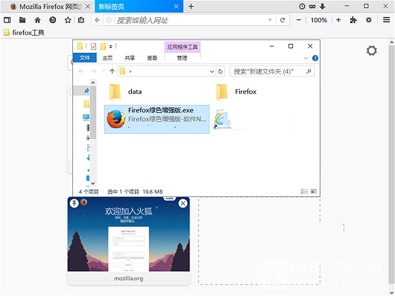Go up one folder level in Explorer
Viewport: 395px width, 296px height.
point(112,71)
